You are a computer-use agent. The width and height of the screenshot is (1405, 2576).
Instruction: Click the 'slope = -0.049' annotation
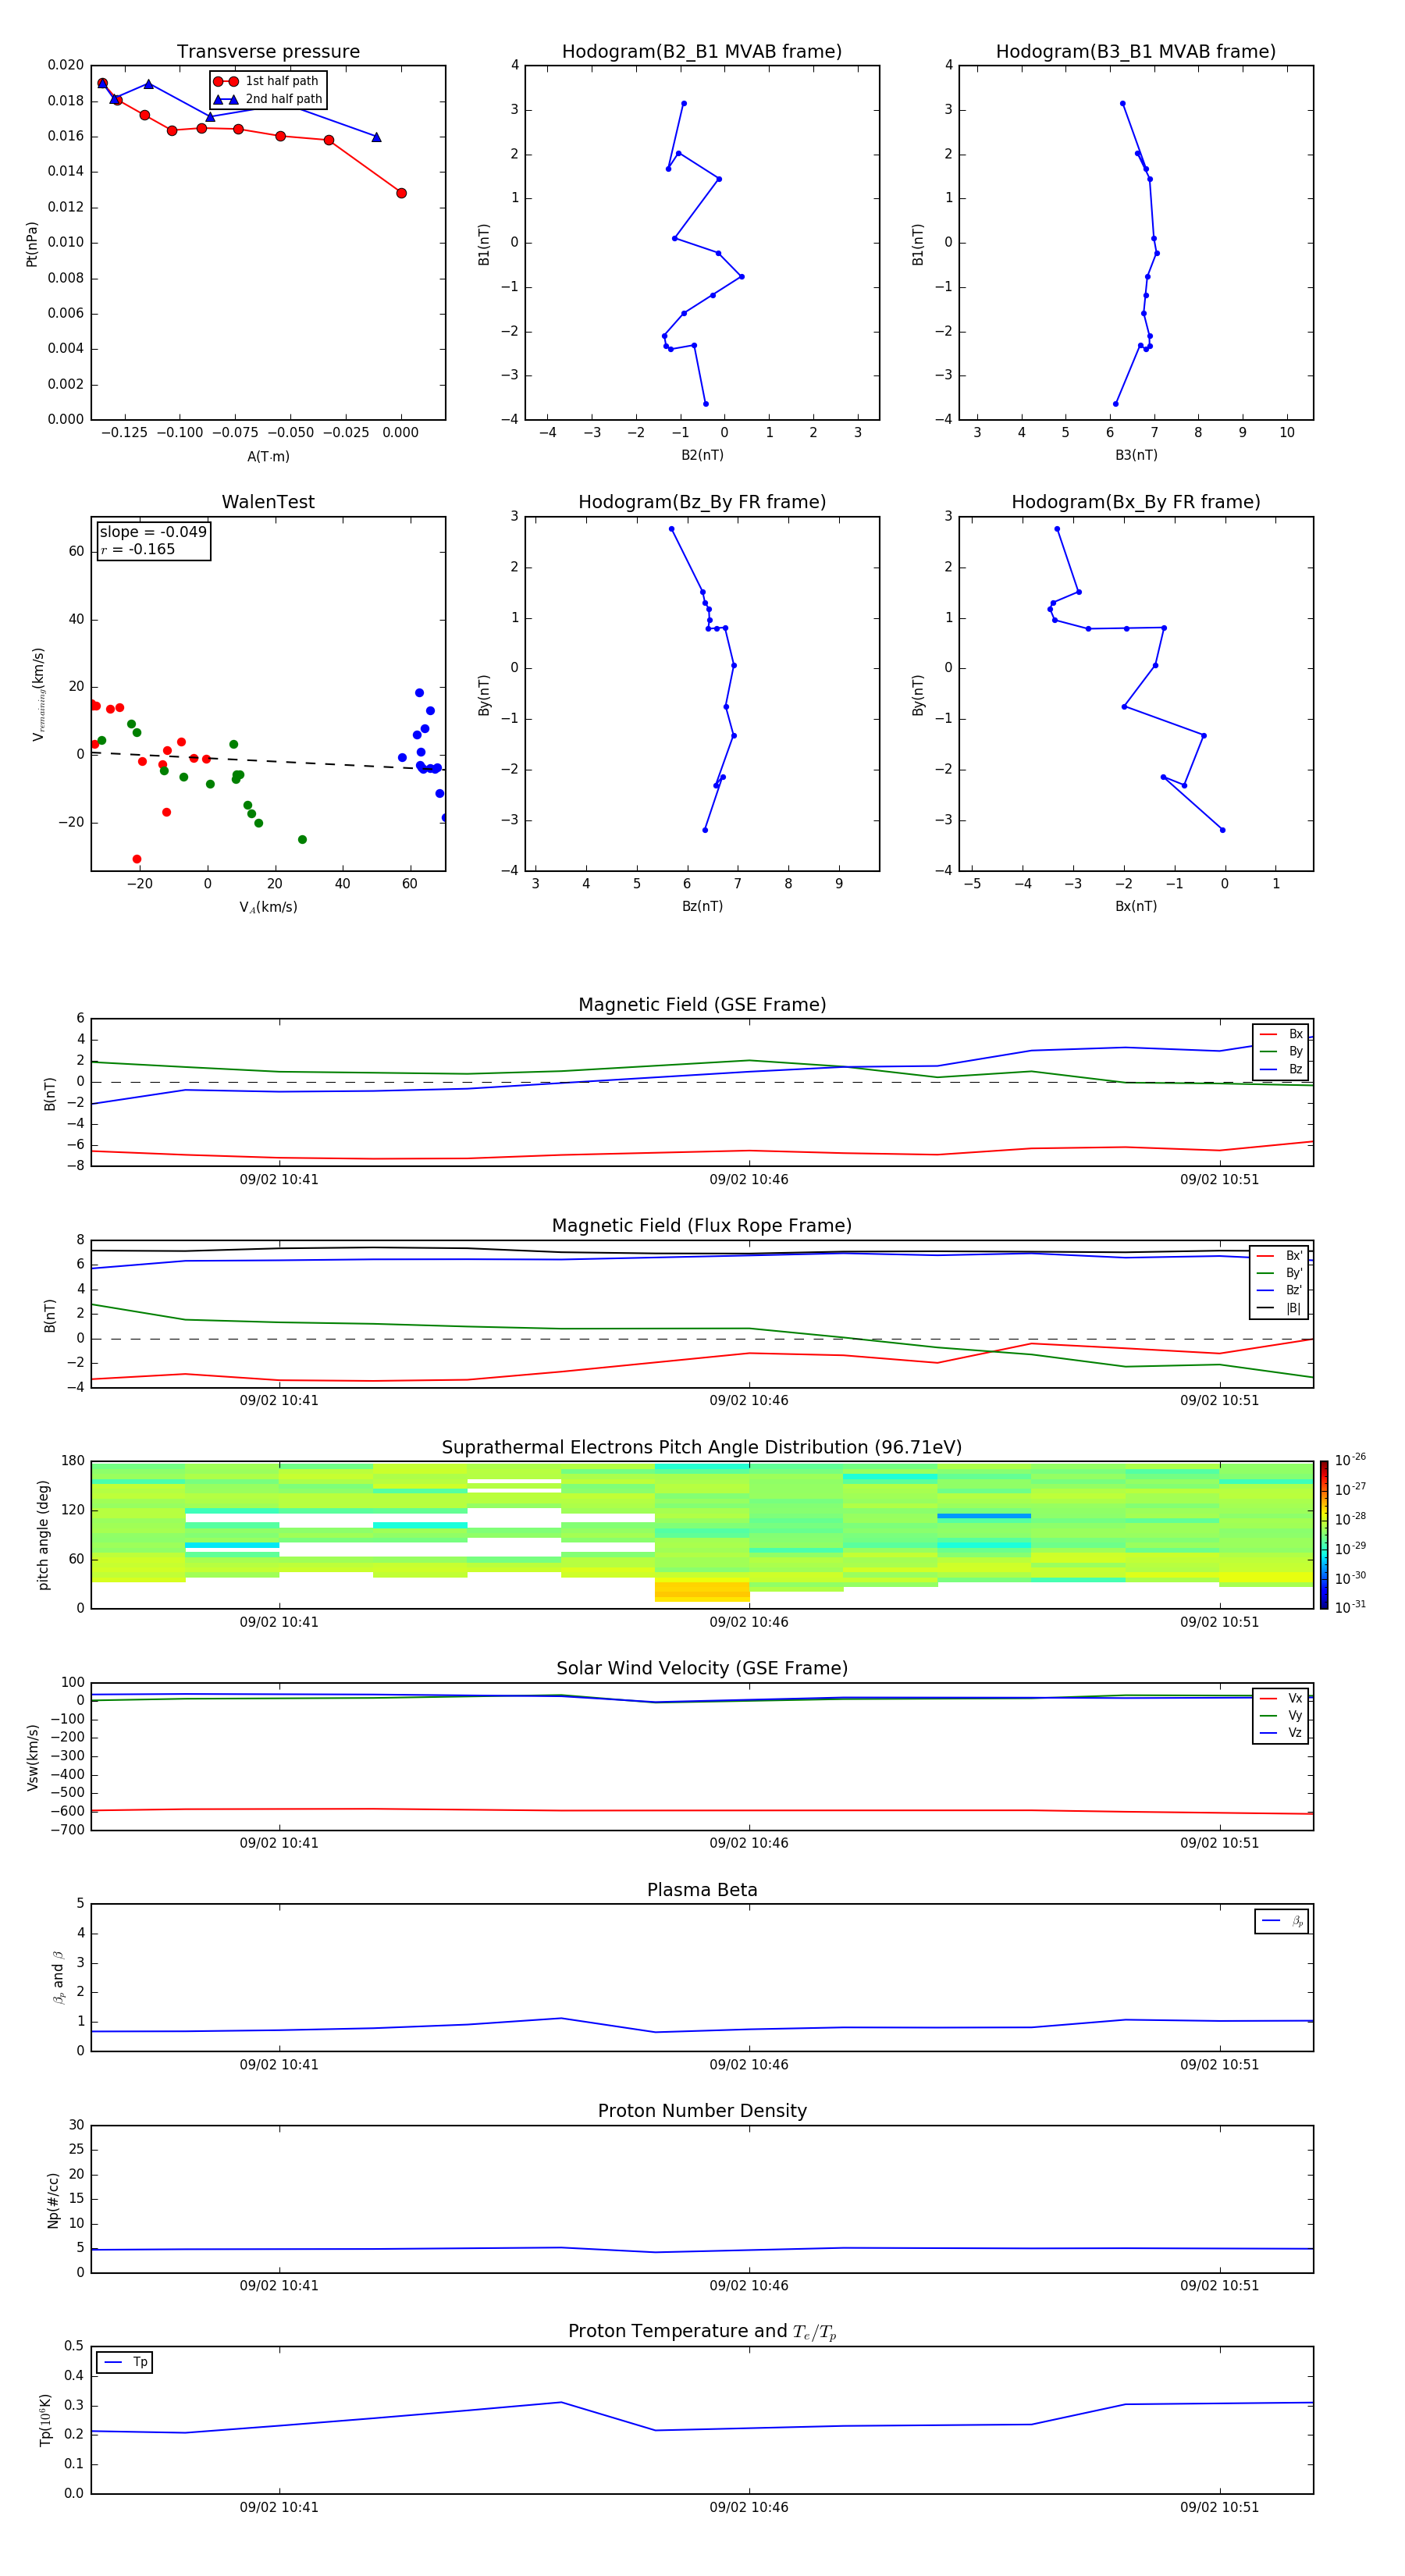click(x=153, y=532)
